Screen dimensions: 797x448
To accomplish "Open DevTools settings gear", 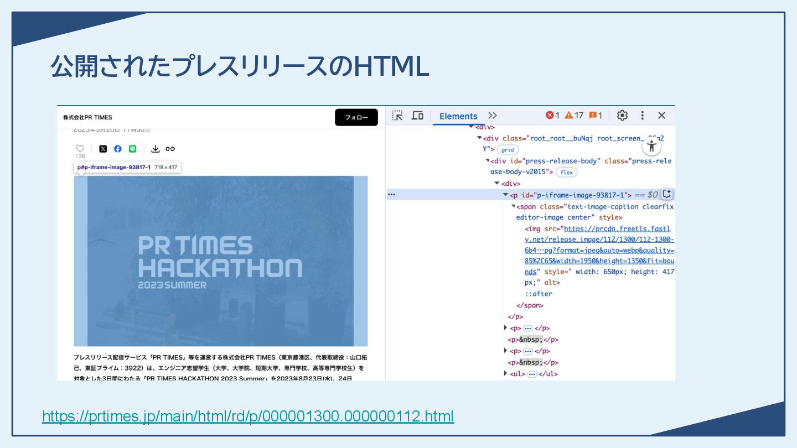I will point(623,116).
